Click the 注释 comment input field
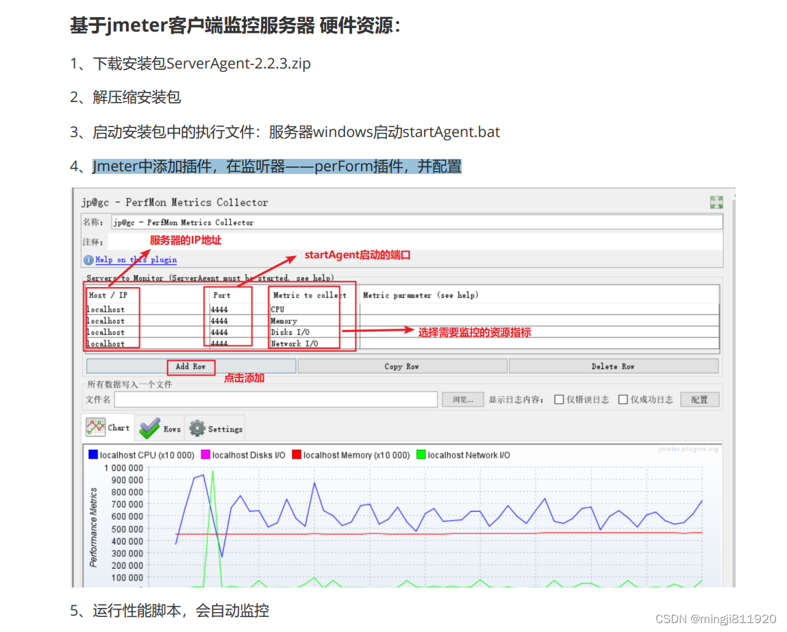The height and width of the screenshot is (632, 787). (416, 242)
